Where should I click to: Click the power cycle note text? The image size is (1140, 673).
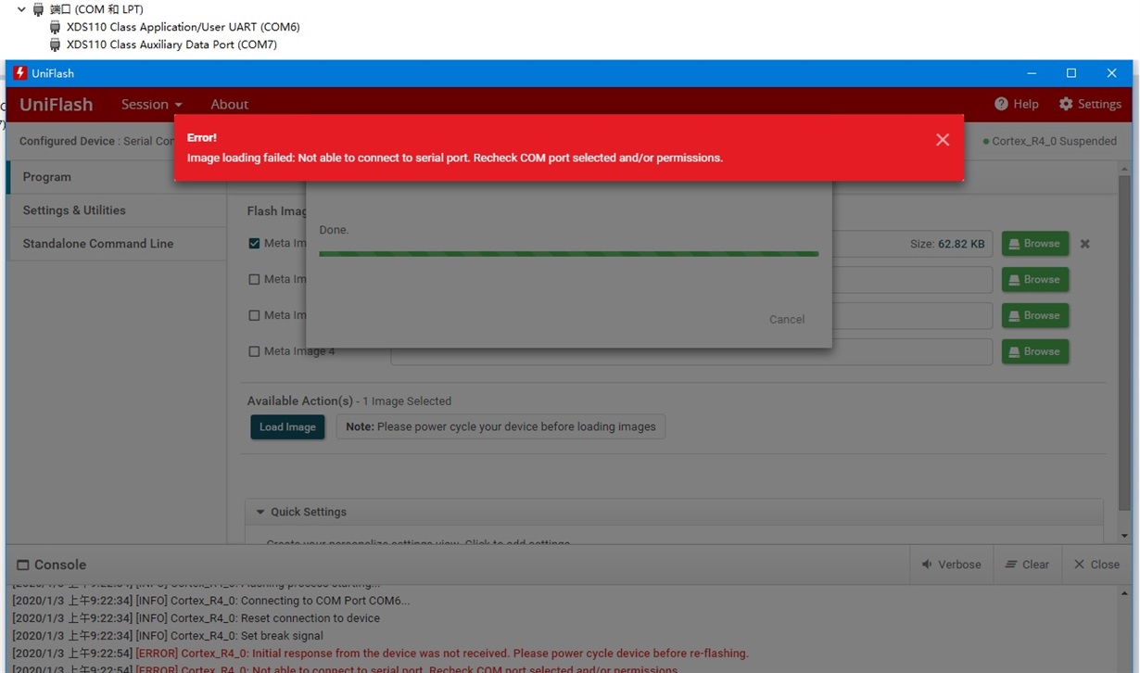pos(500,426)
